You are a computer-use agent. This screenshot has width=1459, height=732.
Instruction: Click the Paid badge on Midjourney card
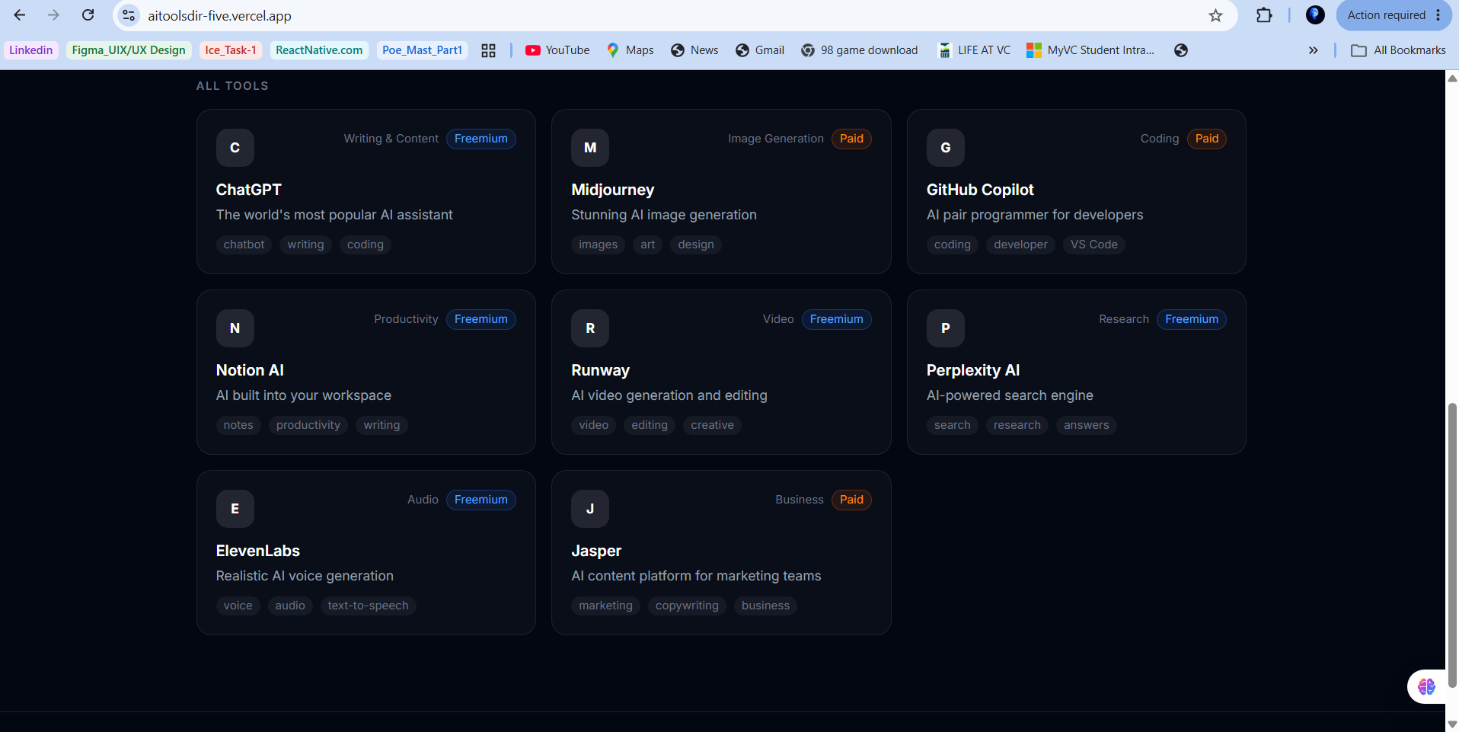pos(851,139)
